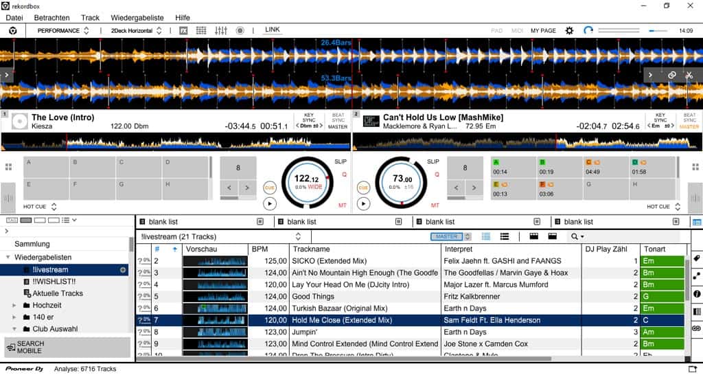This screenshot has height=375, width=703.
Task: Trigger hot cue D at 01:58 on deck 2
Action: (653, 168)
